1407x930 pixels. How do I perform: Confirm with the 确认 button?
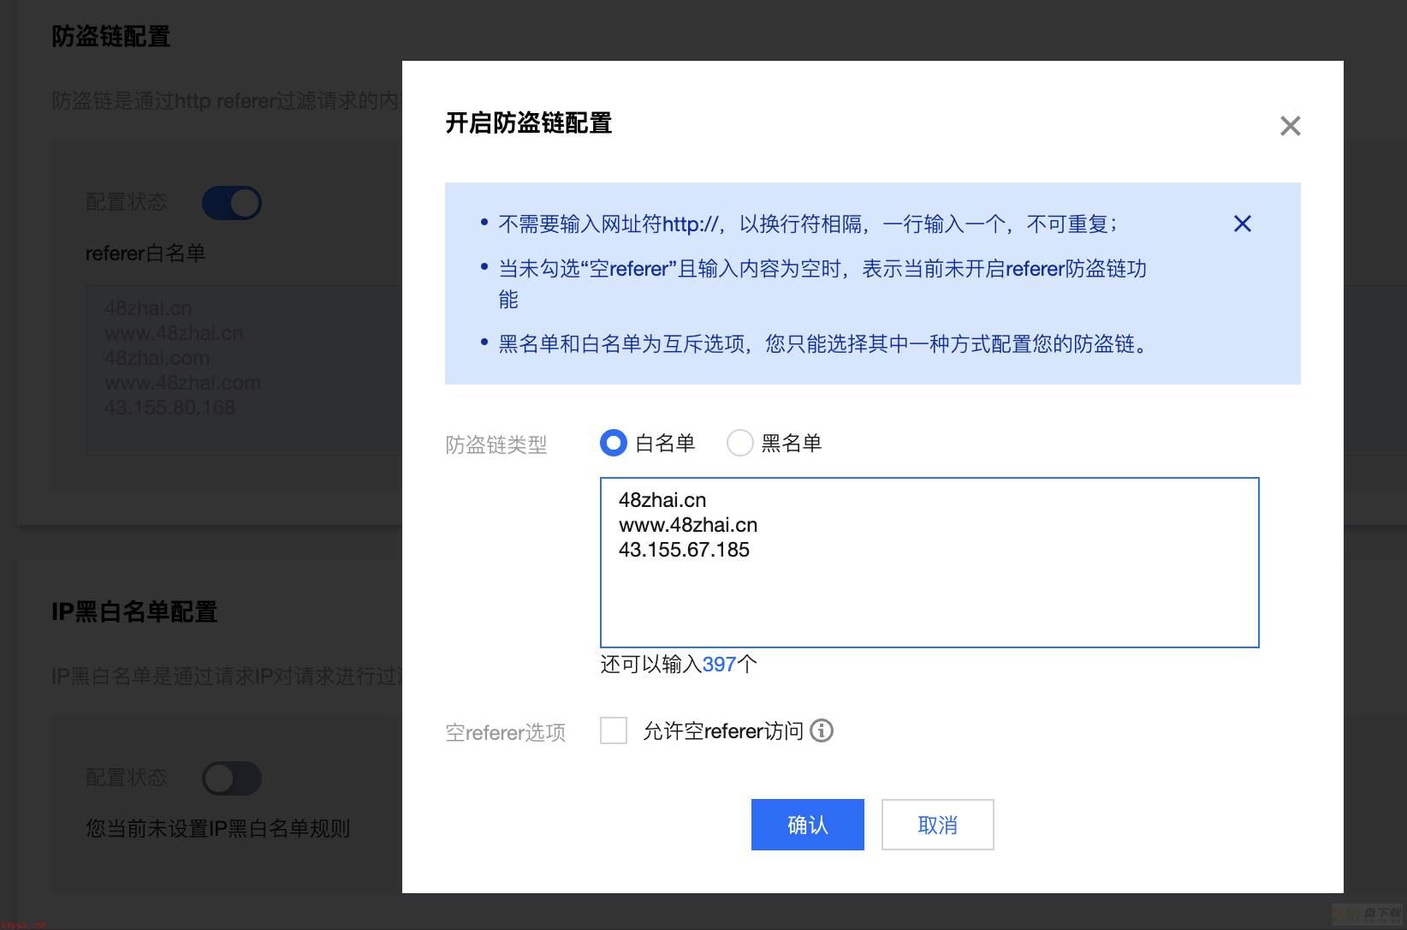808,825
